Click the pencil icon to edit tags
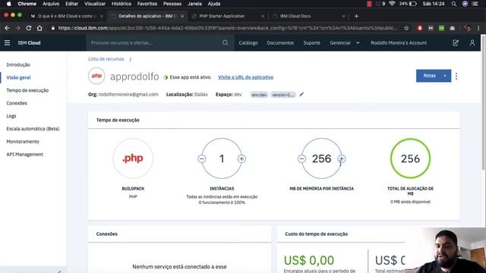 click(301, 94)
